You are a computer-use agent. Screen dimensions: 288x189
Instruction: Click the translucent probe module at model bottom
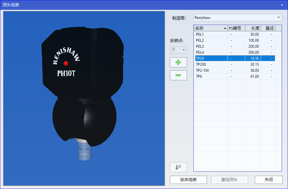85,151
